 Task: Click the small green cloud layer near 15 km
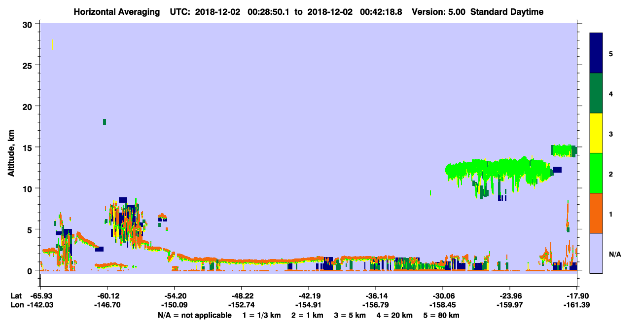pos(564,150)
